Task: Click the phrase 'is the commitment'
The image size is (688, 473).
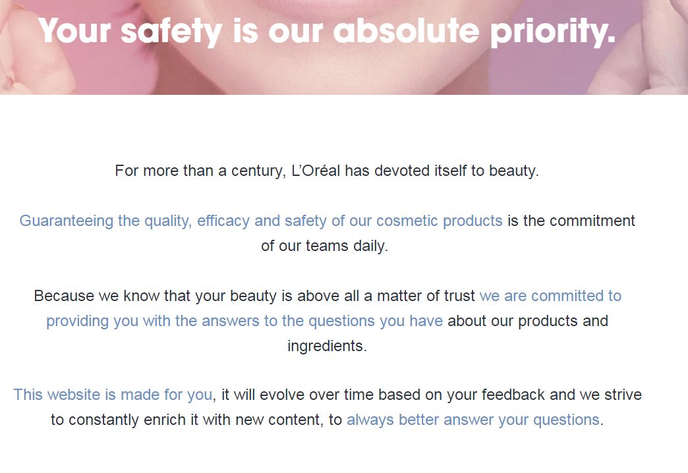Action: [571, 221]
